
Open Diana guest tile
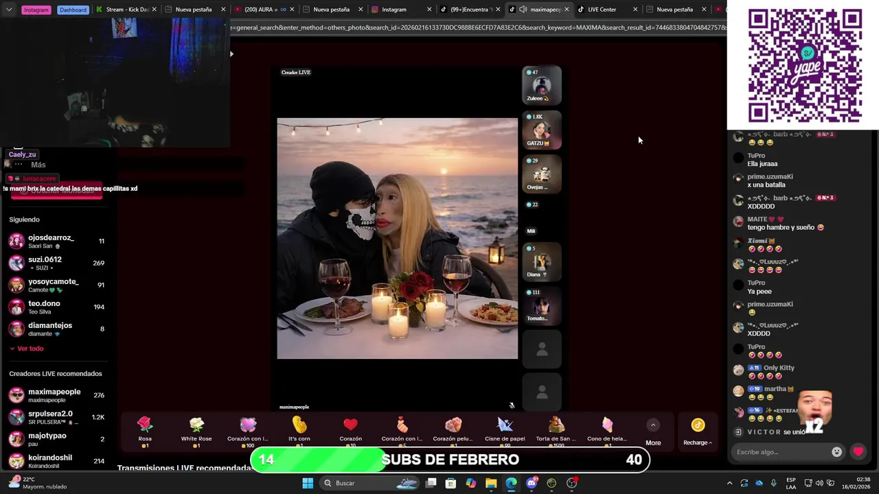(x=542, y=261)
